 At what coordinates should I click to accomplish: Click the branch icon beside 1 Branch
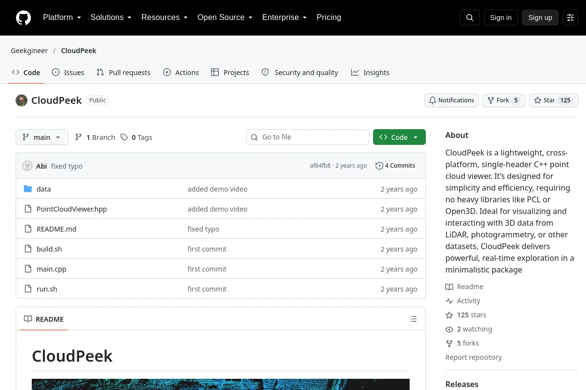pyautogui.click(x=79, y=137)
